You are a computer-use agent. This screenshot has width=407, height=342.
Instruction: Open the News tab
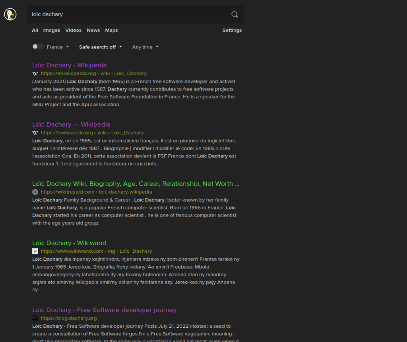(93, 30)
